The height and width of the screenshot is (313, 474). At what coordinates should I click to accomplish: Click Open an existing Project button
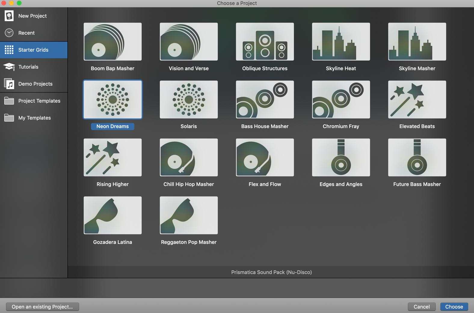[42, 307]
